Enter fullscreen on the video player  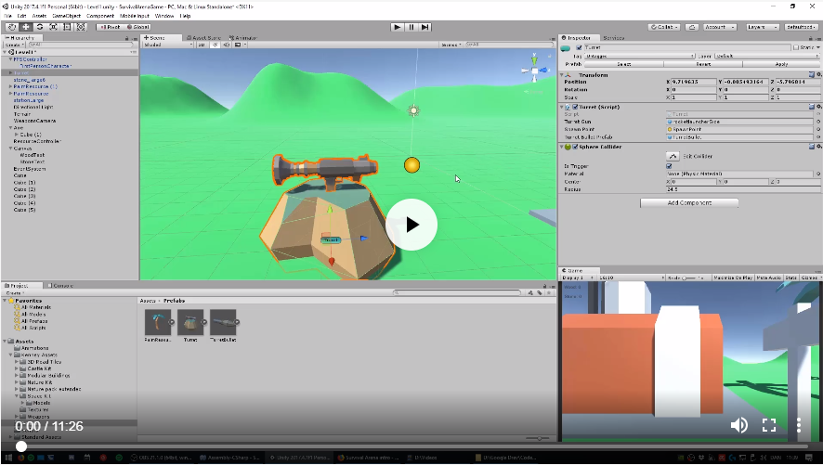pyautogui.click(x=769, y=425)
